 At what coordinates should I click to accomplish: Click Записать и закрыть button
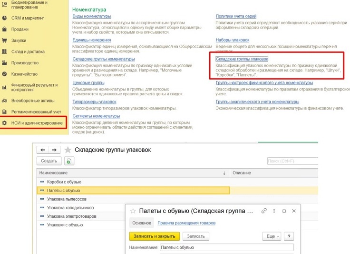click(x=155, y=236)
